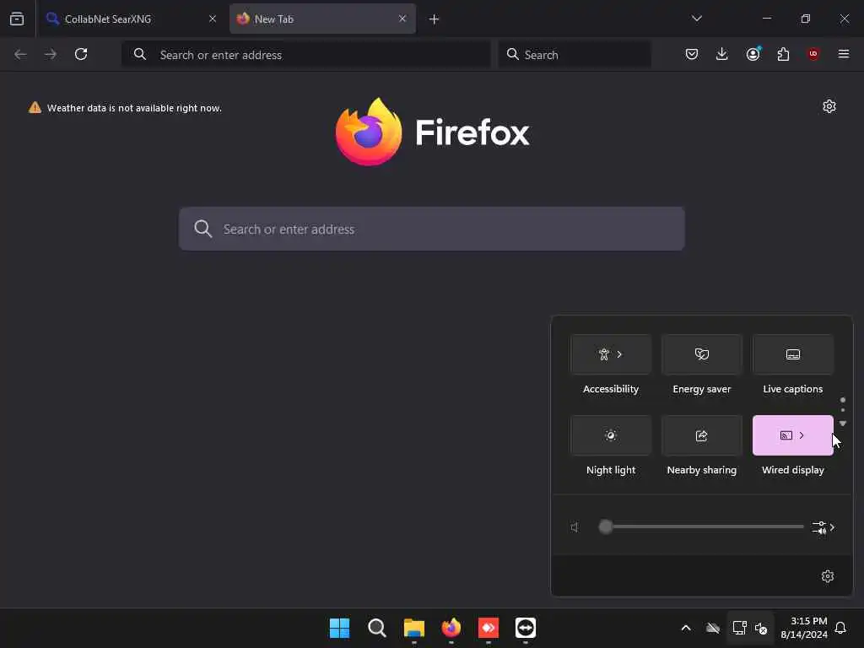Toggle the highlighted Wired display tile

792,435
